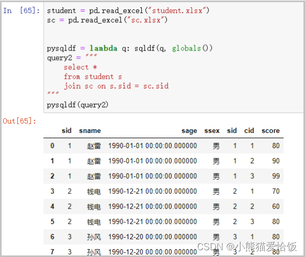Screen dimensions: 305x257
Task: Click the 'join sc on s.sid = sc.sid' line
Action: pyautogui.click(x=116, y=86)
